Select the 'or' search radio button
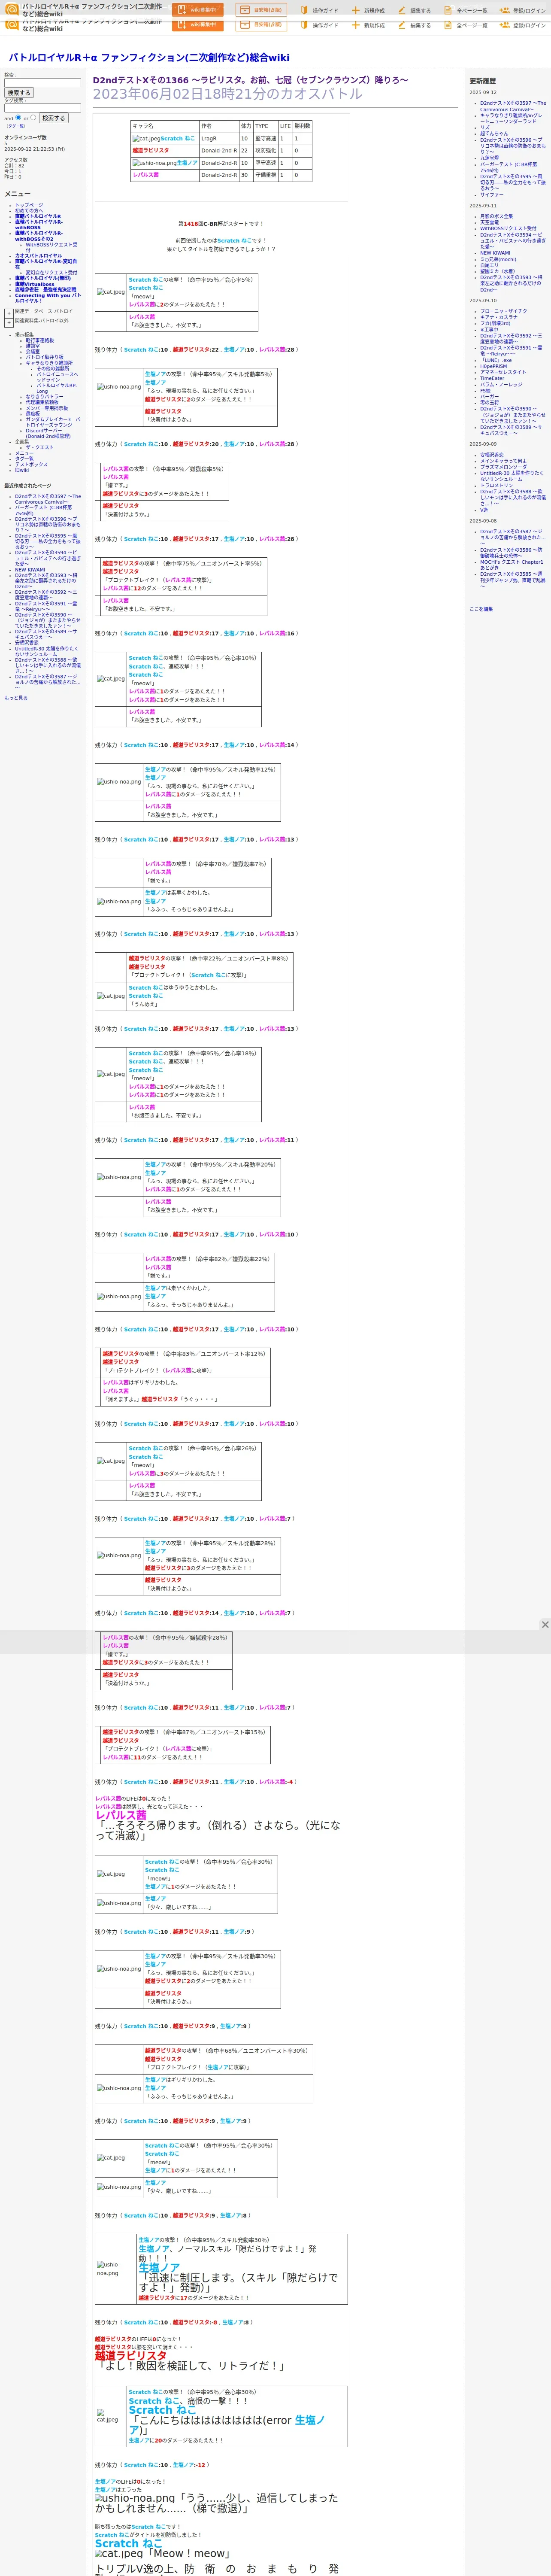The image size is (551, 2576). (33, 117)
